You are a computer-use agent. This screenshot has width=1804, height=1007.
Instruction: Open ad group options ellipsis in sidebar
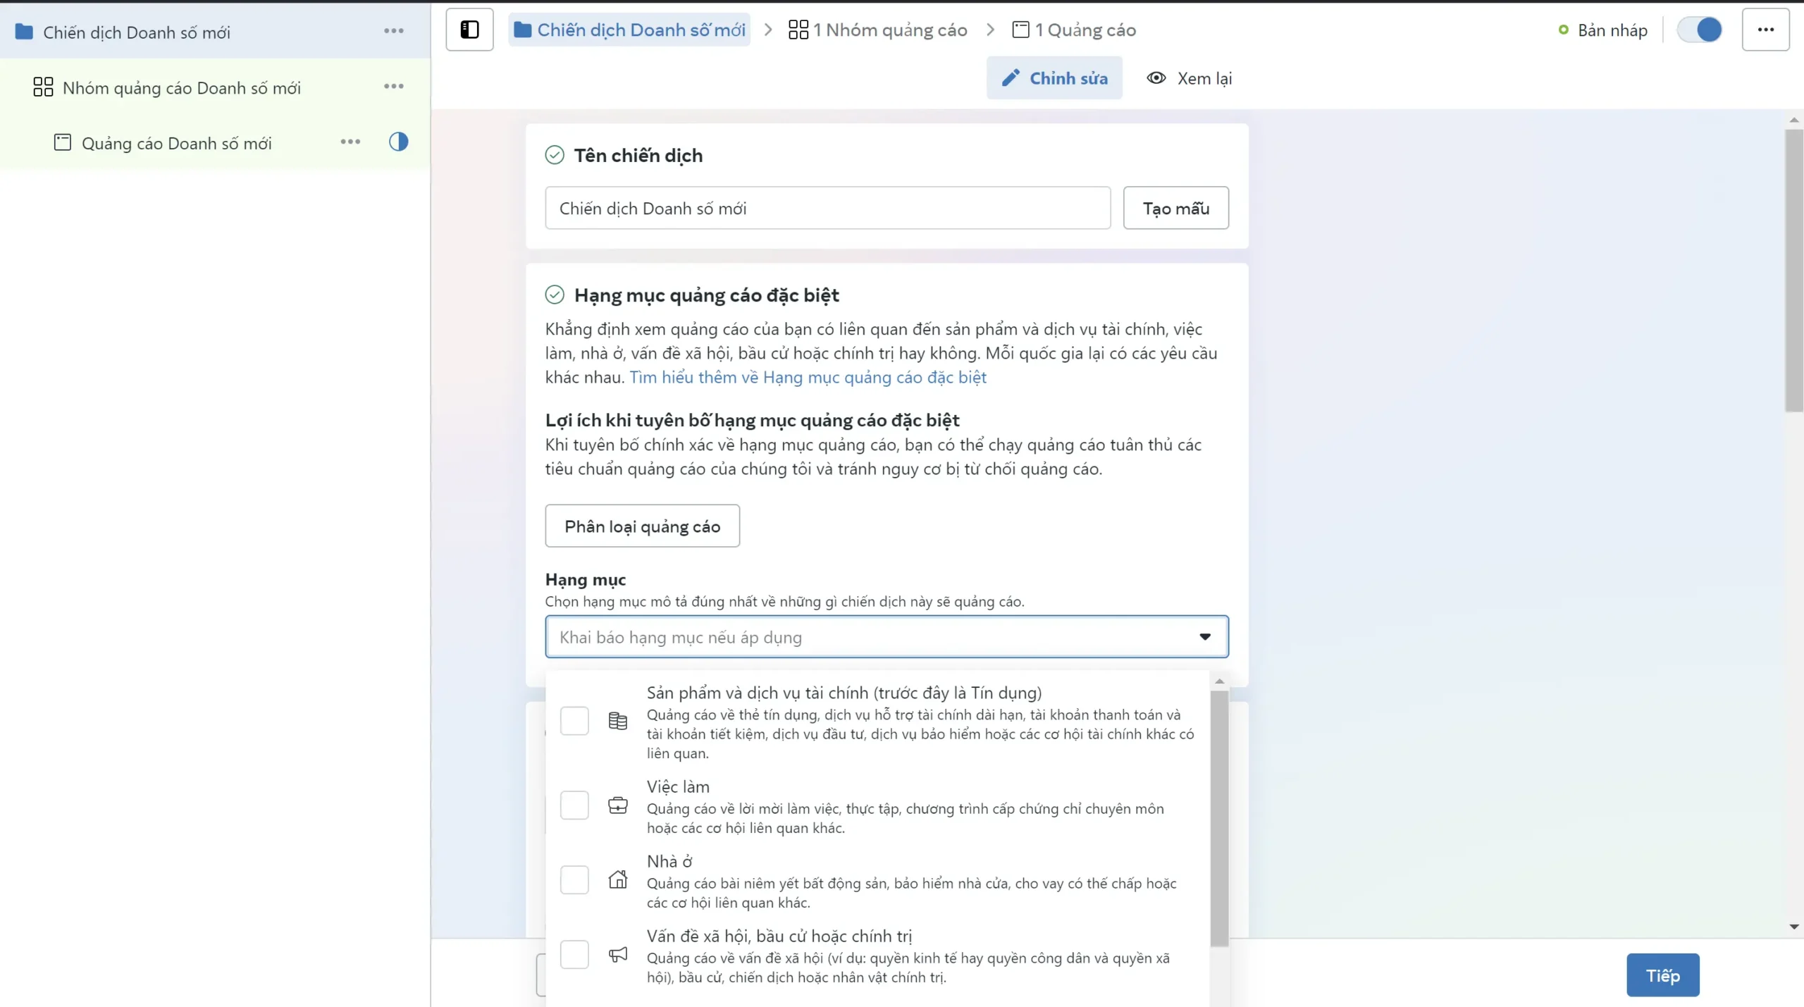[394, 87]
